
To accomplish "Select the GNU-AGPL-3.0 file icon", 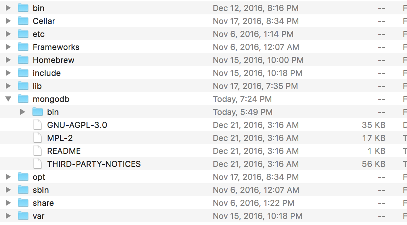I will [38, 125].
